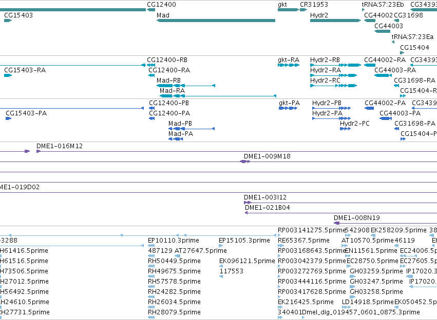Click the CG15403 gene label
The width and height of the screenshot is (437, 320).
(x=18, y=15)
